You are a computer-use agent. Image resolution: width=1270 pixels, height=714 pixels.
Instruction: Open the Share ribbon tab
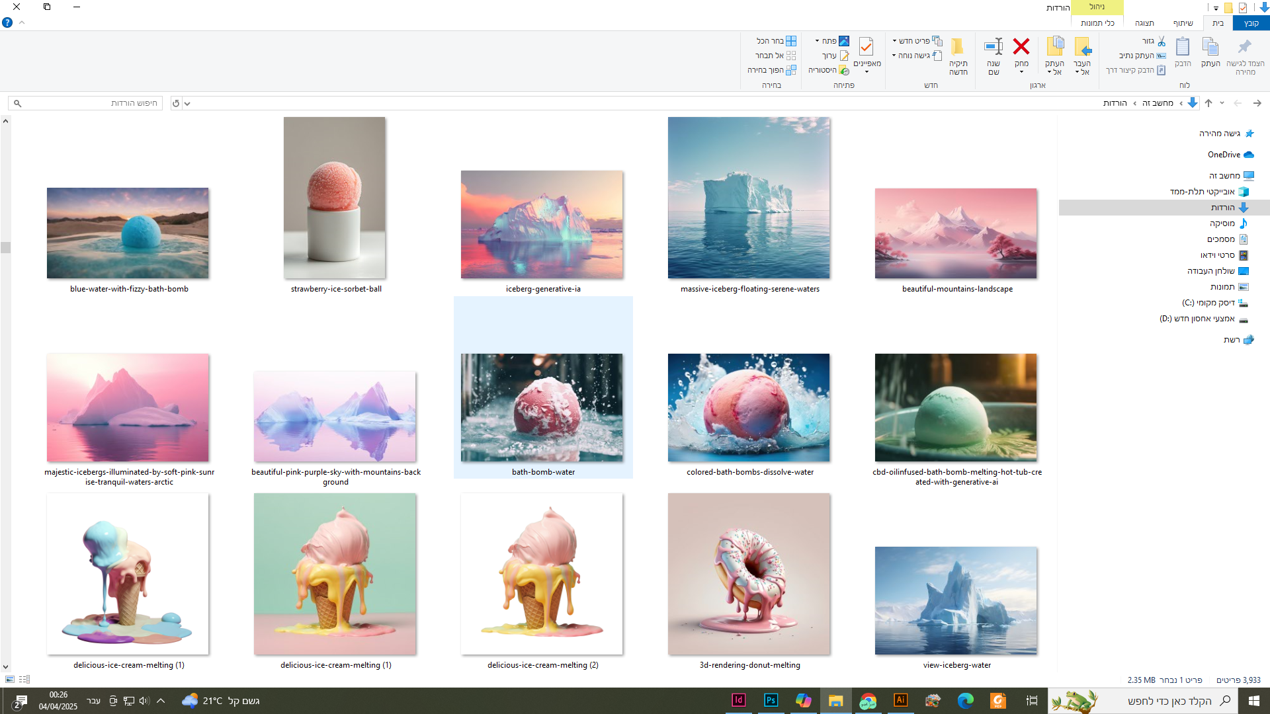coord(1183,23)
